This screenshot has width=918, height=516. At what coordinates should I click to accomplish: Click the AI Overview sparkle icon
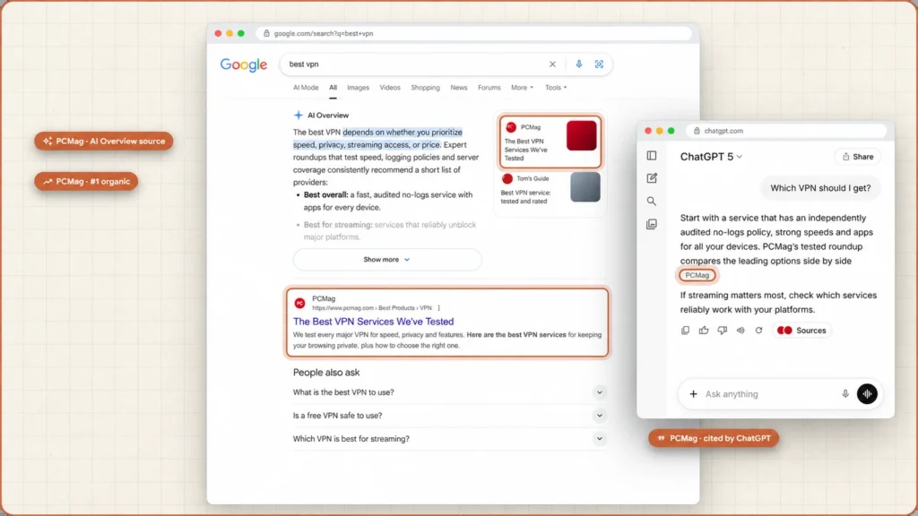pyautogui.click(x=298, y=116)
